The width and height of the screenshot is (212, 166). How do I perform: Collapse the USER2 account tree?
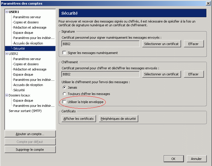coord(7,54)
